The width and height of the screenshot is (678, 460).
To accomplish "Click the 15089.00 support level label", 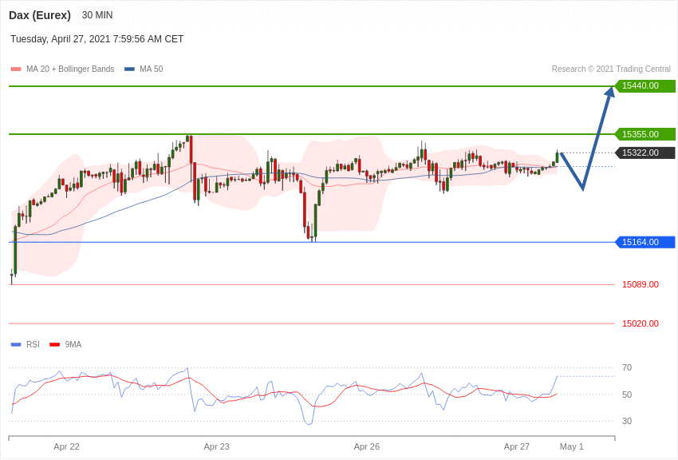I will [641, 284].
